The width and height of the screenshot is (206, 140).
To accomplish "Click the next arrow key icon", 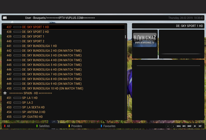I will [173, 126].
